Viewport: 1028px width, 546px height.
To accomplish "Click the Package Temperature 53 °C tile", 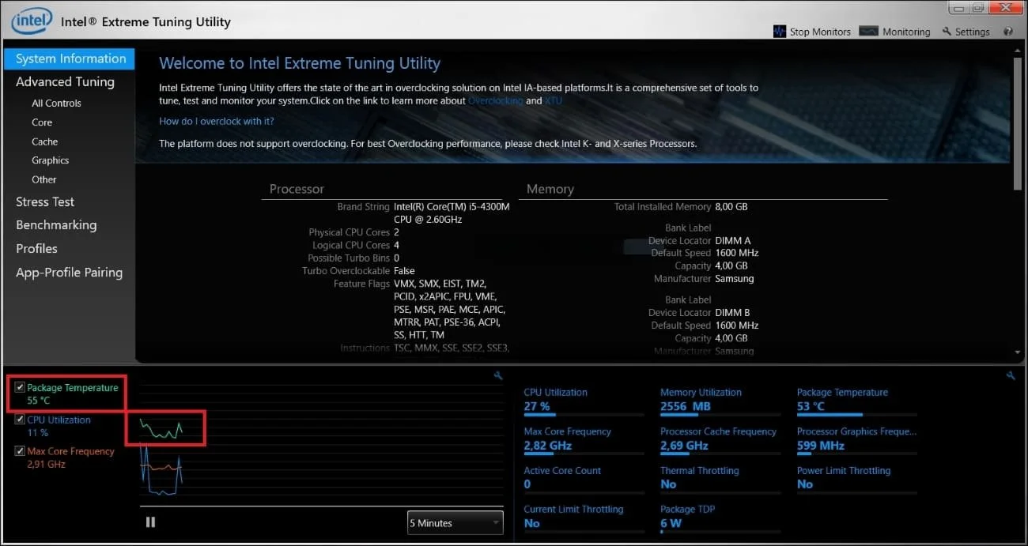I will pyautogui.click(x=857, y=400).
